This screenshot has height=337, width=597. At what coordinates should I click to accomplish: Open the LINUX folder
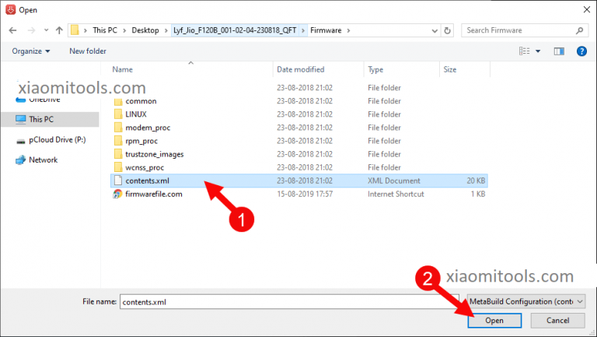click(x=135, y=114)
